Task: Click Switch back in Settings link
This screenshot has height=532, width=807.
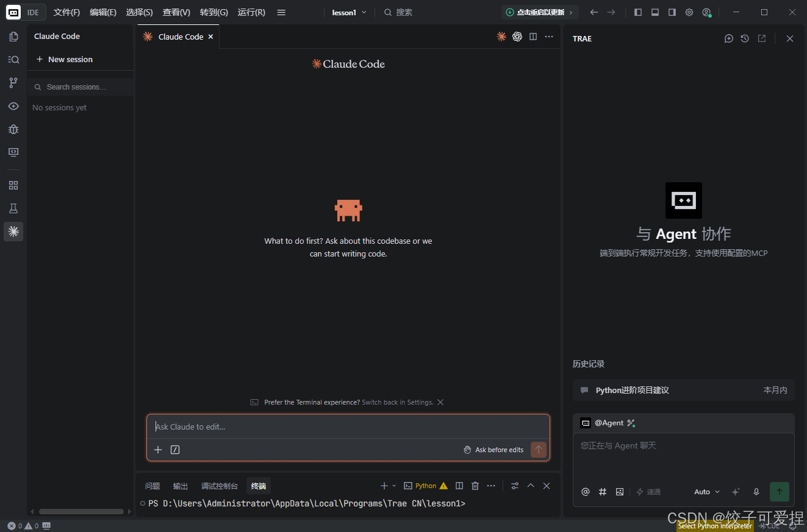Action: point(398,402)
